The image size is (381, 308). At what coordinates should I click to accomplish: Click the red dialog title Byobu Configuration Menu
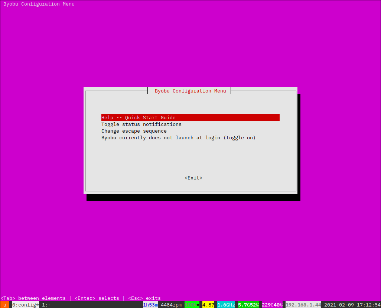point(190,91)
